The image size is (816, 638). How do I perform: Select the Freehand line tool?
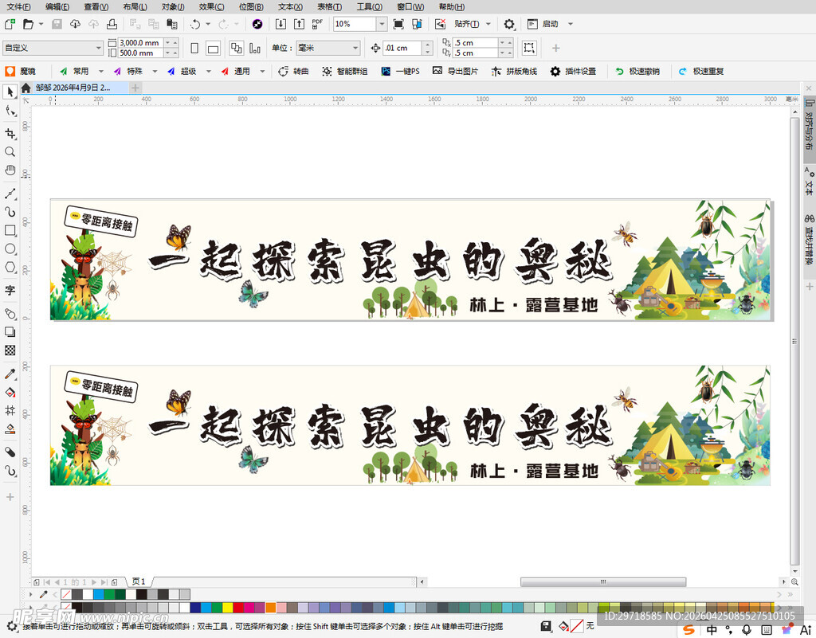click(10, 194)
